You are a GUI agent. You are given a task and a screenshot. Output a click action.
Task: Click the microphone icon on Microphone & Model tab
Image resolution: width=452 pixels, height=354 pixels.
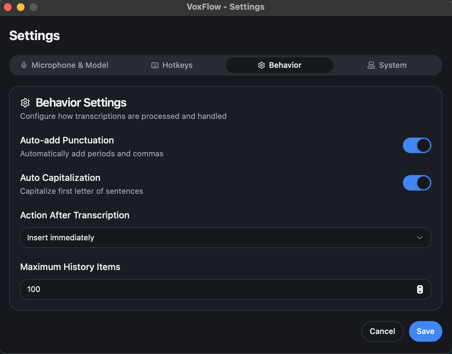pyautogui.click(x=24, y=65)
